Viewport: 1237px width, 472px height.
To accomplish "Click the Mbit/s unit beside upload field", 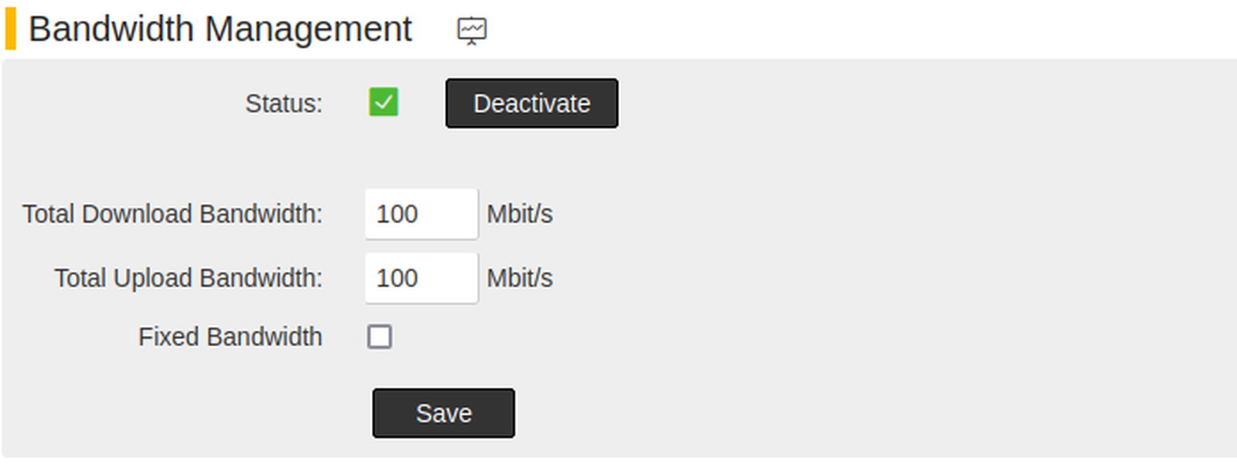I will pos(520,278).
